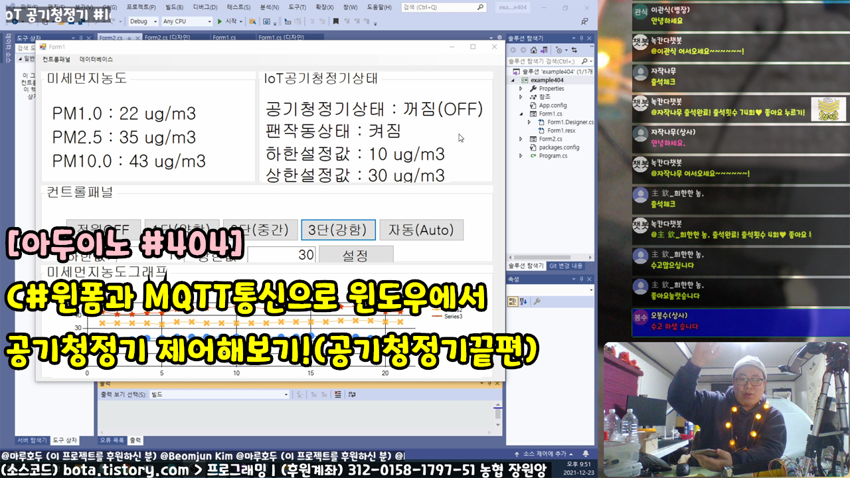
Task: Click the 설정 apply button
Action: (356, 254)
